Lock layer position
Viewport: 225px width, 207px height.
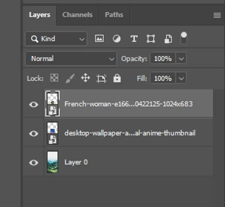pyautogui.click(x=85, y=78)
